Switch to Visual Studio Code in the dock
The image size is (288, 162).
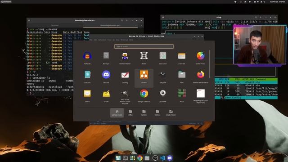point(162,158)
